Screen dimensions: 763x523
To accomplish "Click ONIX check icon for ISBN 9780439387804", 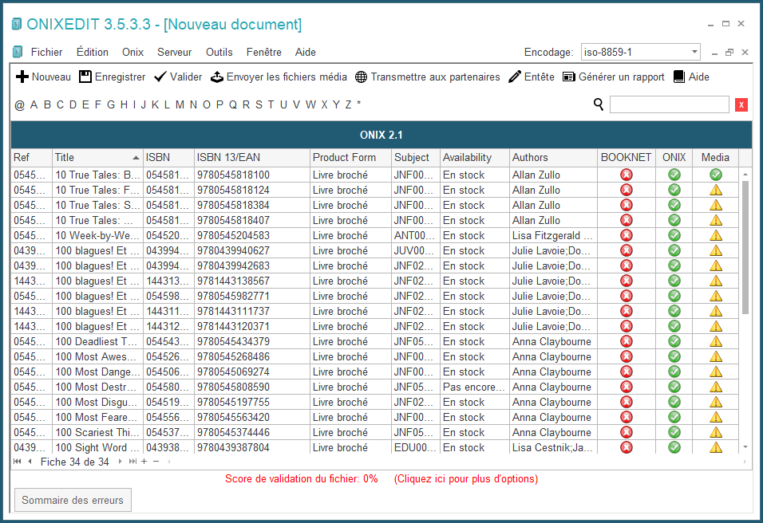I will pyautogui.click(x=674, y=447).
